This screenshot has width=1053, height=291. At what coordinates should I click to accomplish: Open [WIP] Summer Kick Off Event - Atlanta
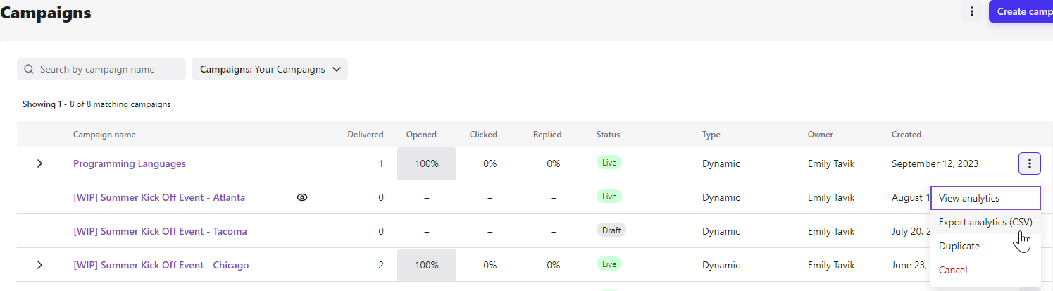[x=159, y=197]
